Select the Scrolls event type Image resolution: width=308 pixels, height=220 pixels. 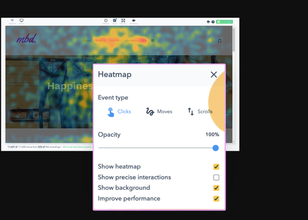click(x=200, y=111)
